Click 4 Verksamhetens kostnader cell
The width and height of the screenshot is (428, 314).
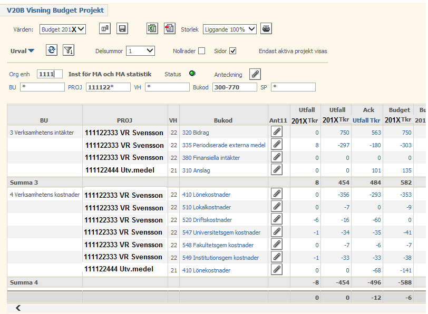tap(45, 195)
